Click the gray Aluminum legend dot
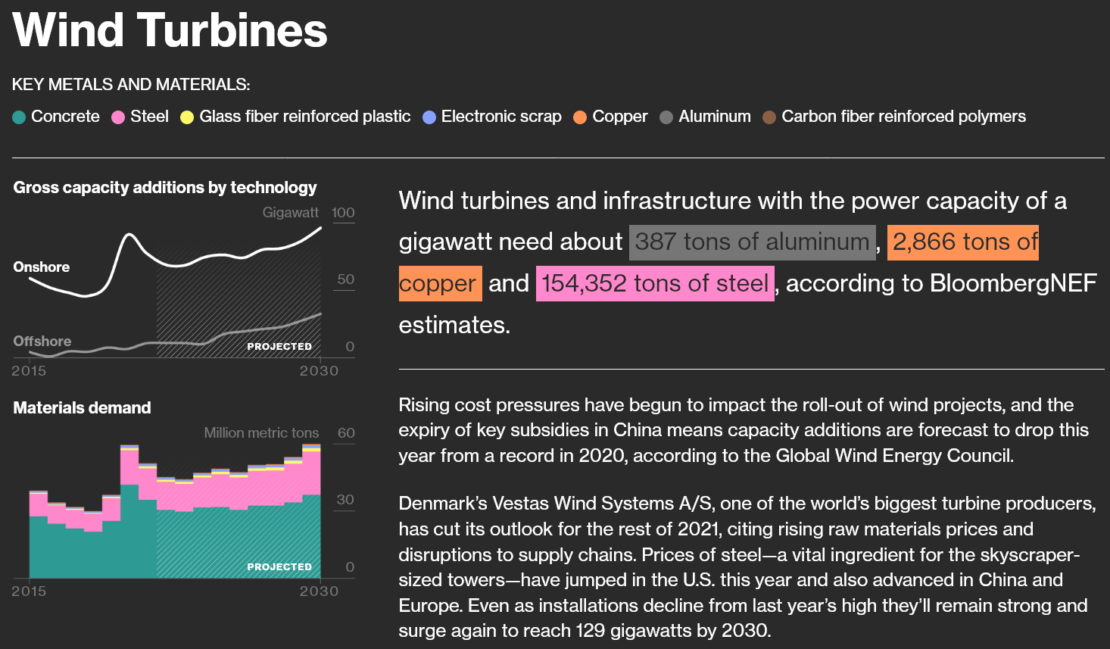 click(666, 117)
